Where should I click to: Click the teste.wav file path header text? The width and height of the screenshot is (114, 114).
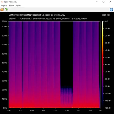pos(37,15)
